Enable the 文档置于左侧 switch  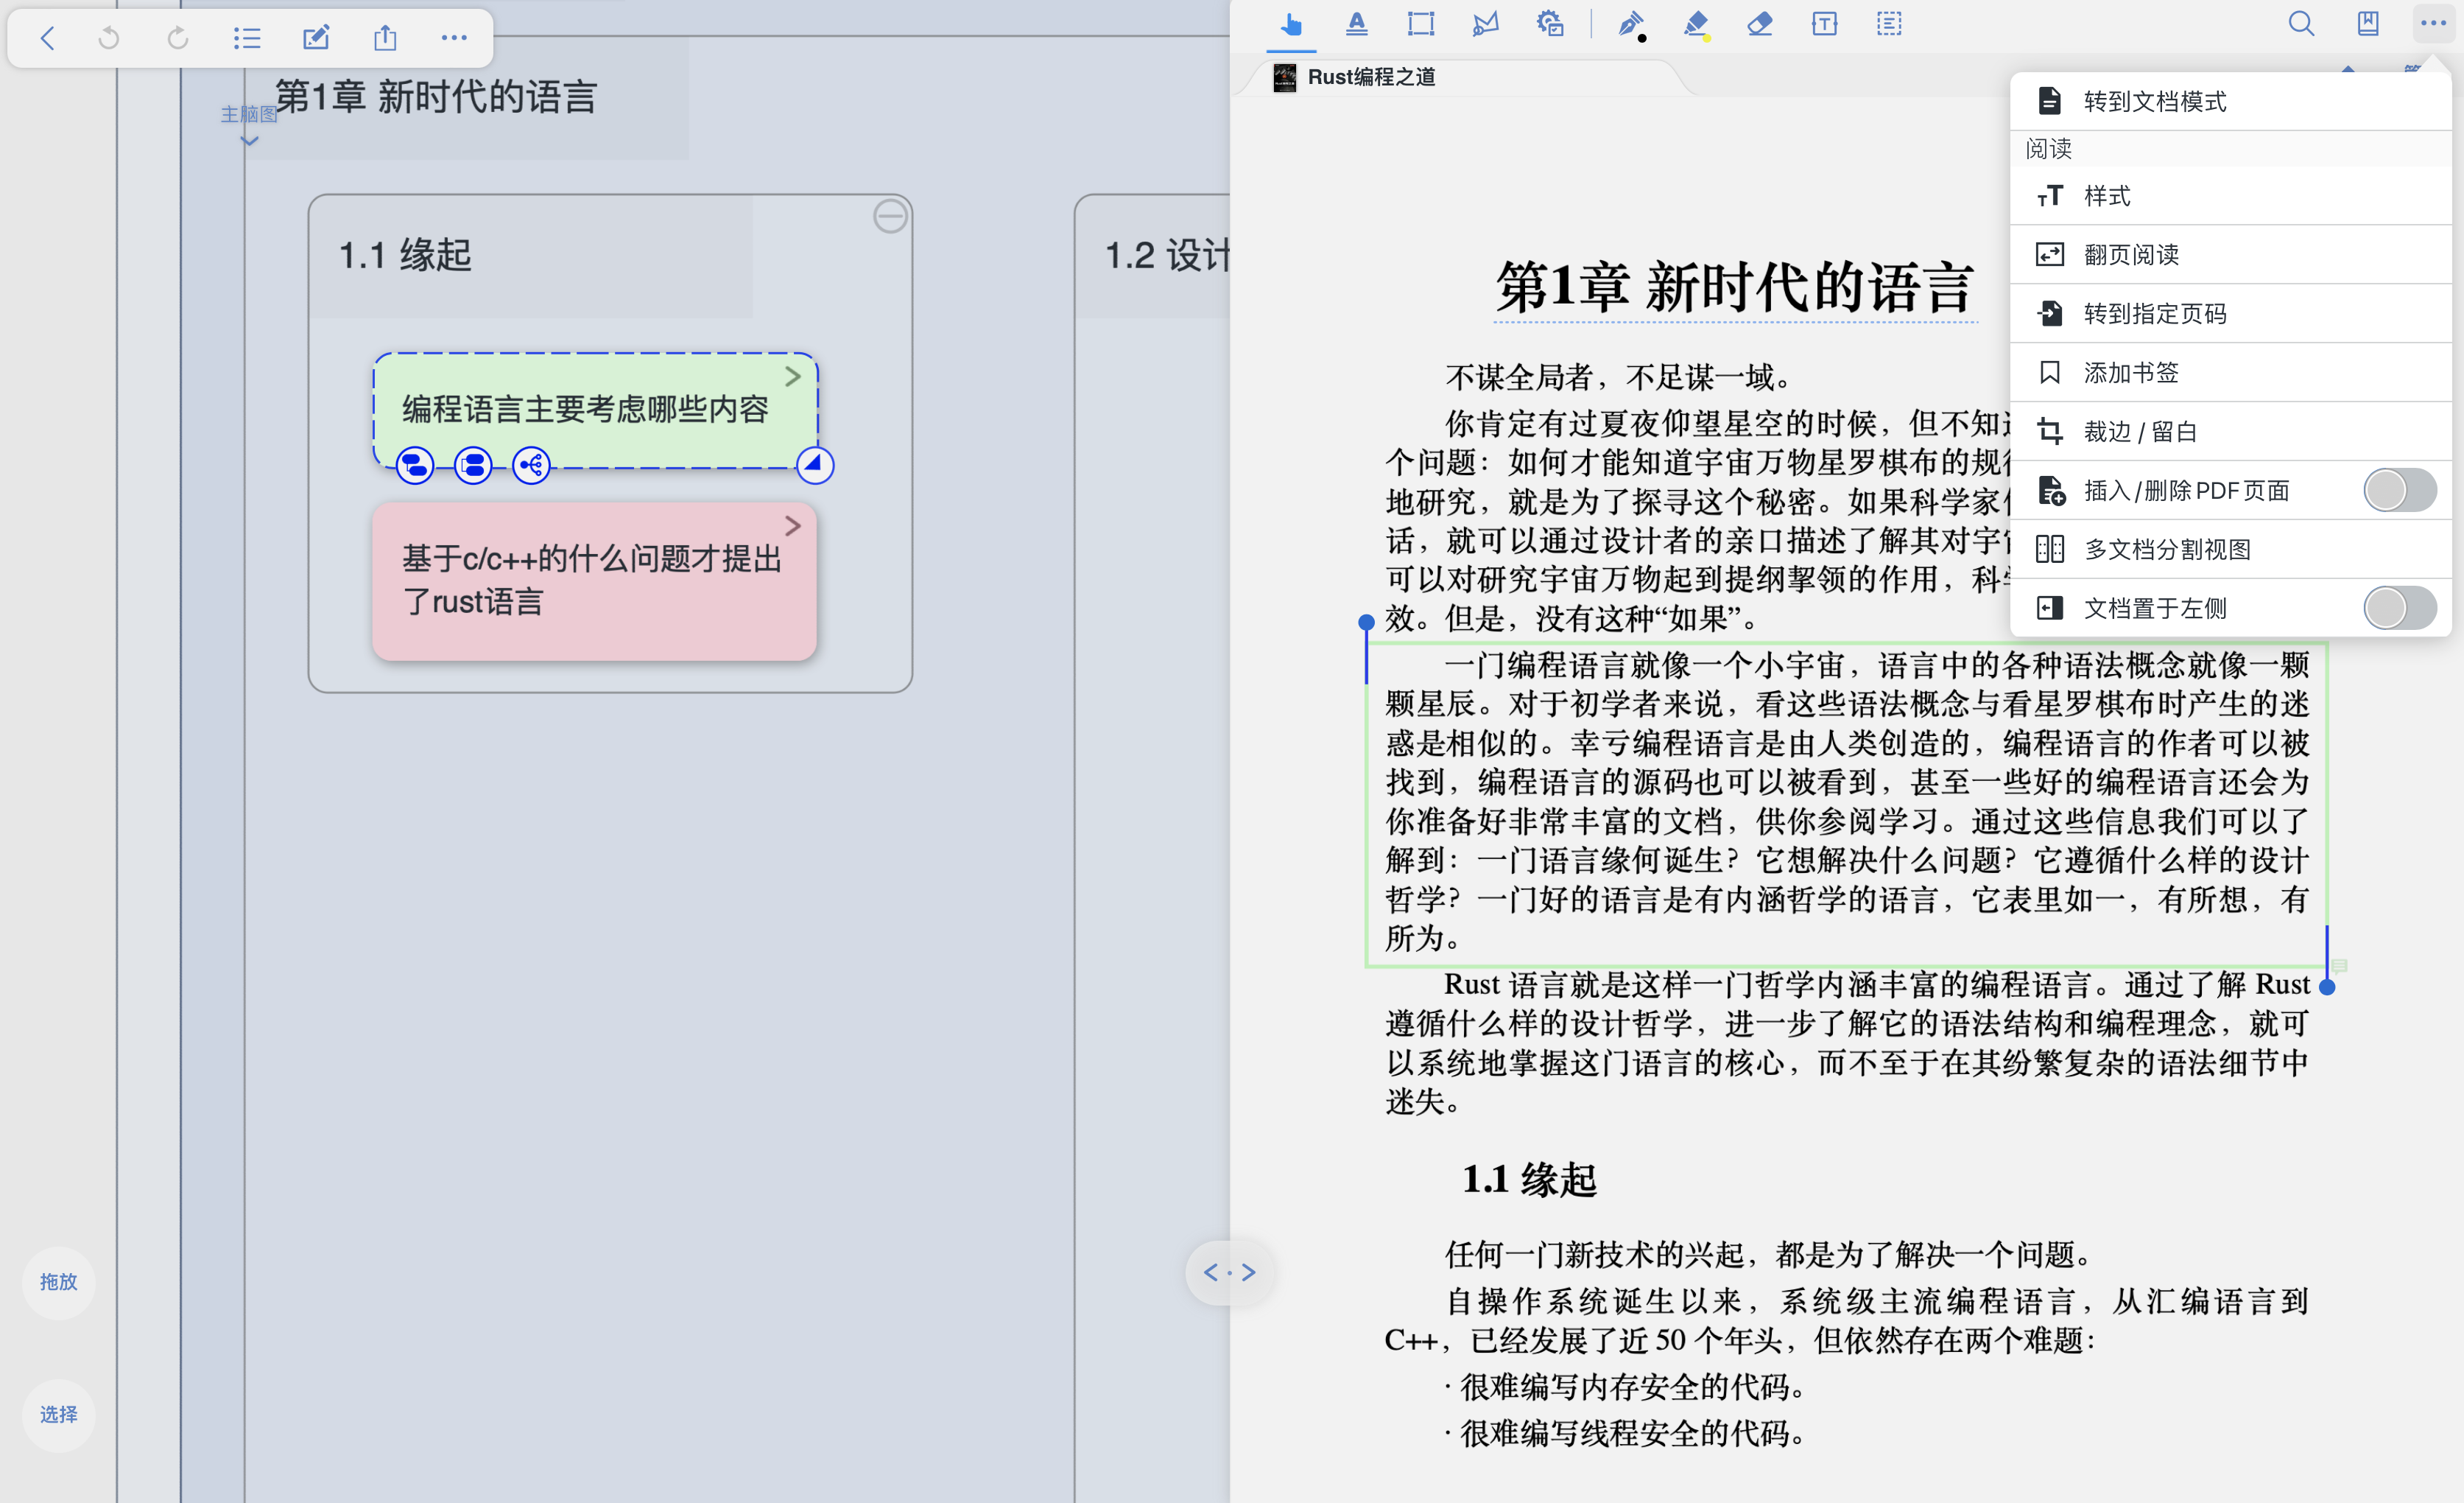pyautogui.click(x=2399, y=607)
